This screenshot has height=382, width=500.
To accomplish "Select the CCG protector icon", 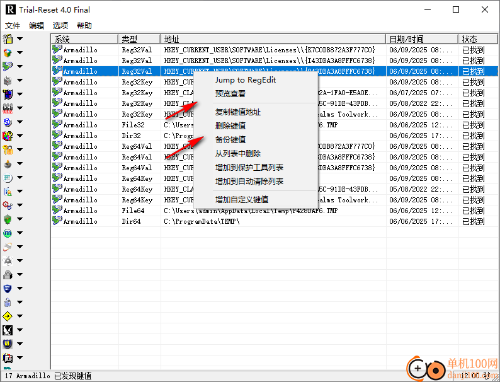I will [8, 108].
